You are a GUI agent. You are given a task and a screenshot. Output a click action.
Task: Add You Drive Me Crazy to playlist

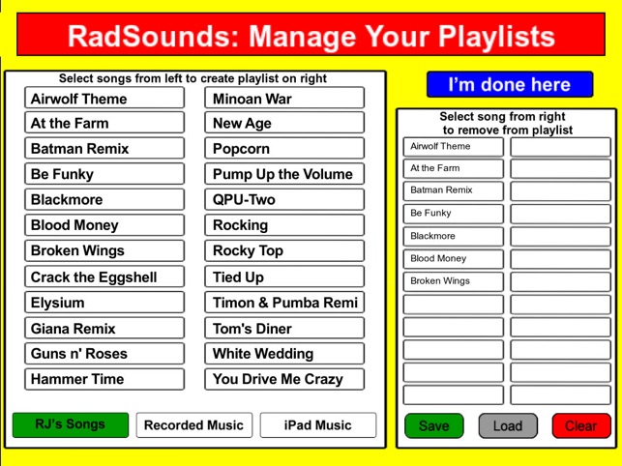click(x=284, y=379)
